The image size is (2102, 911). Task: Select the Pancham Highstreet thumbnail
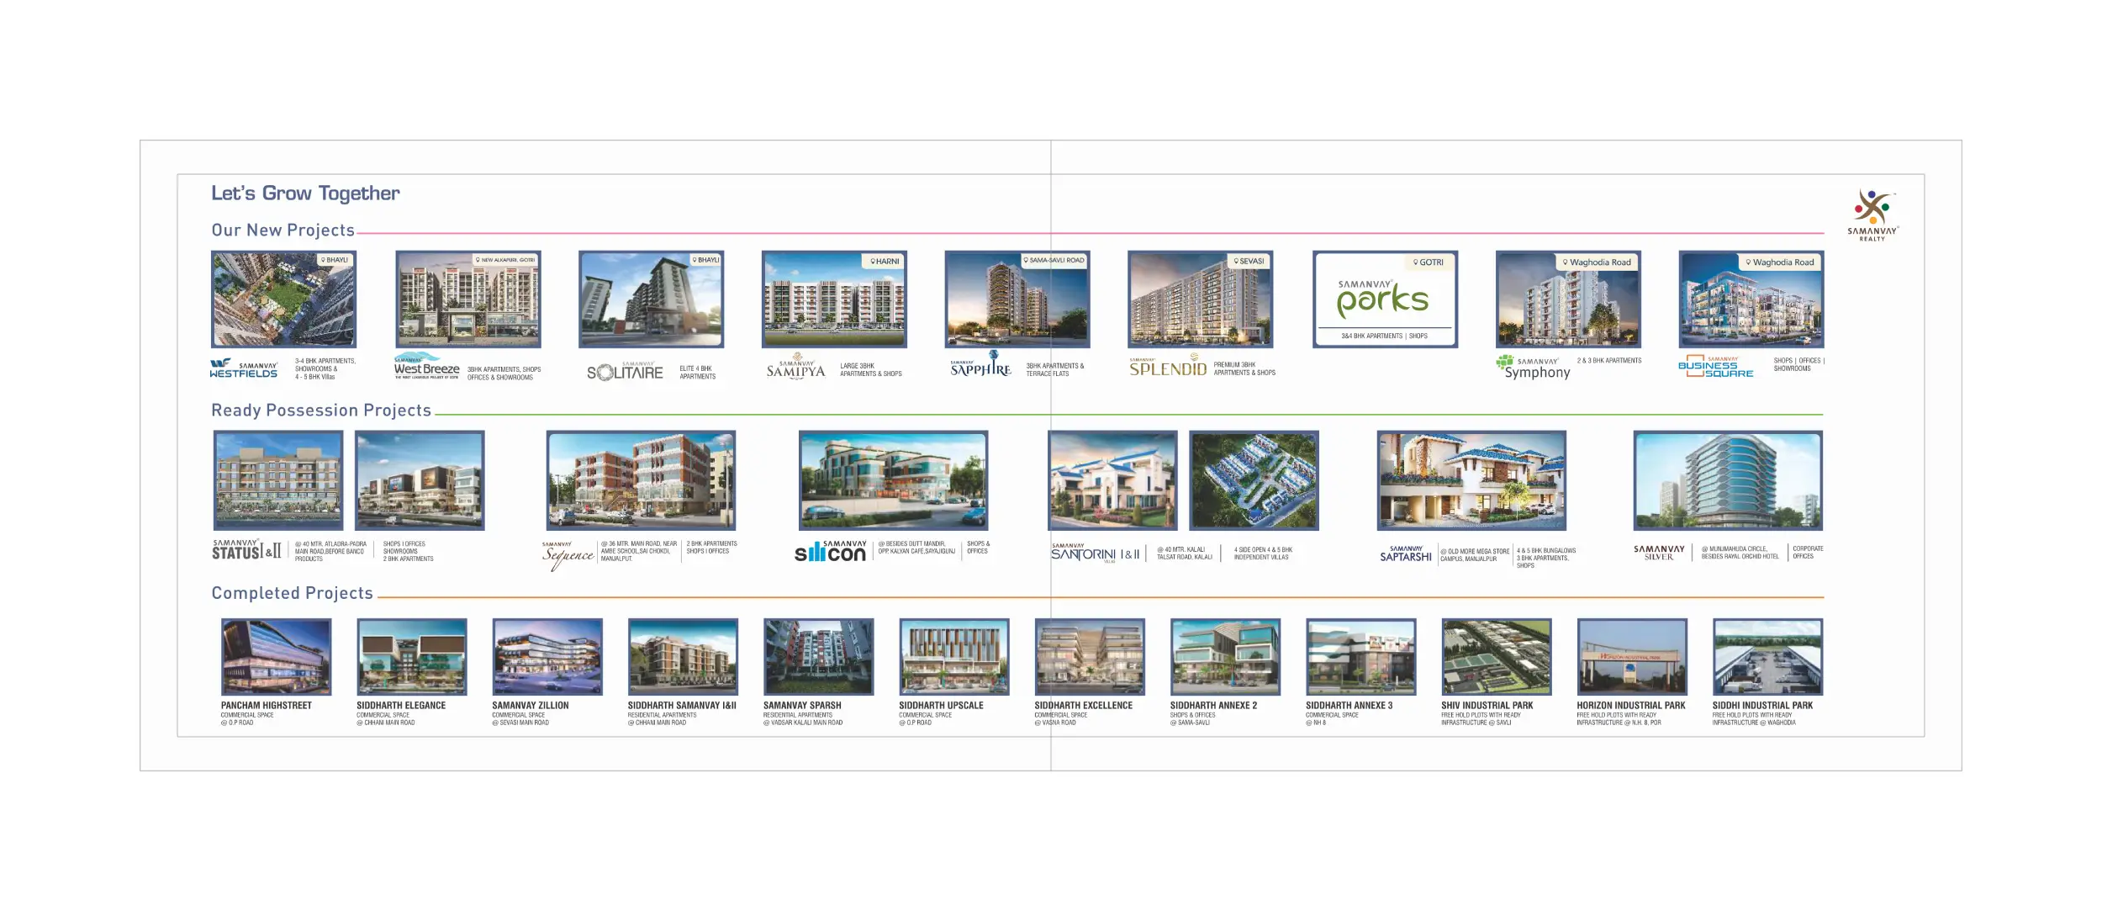coord(276,657)
